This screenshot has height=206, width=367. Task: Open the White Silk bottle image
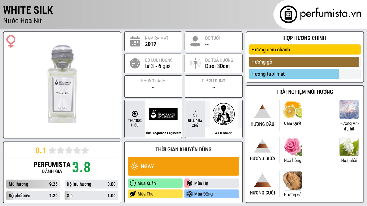(x=62, y=84)
